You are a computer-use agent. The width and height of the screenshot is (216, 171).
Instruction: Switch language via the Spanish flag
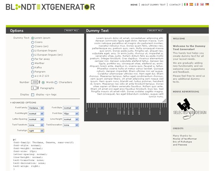(191, 4)
